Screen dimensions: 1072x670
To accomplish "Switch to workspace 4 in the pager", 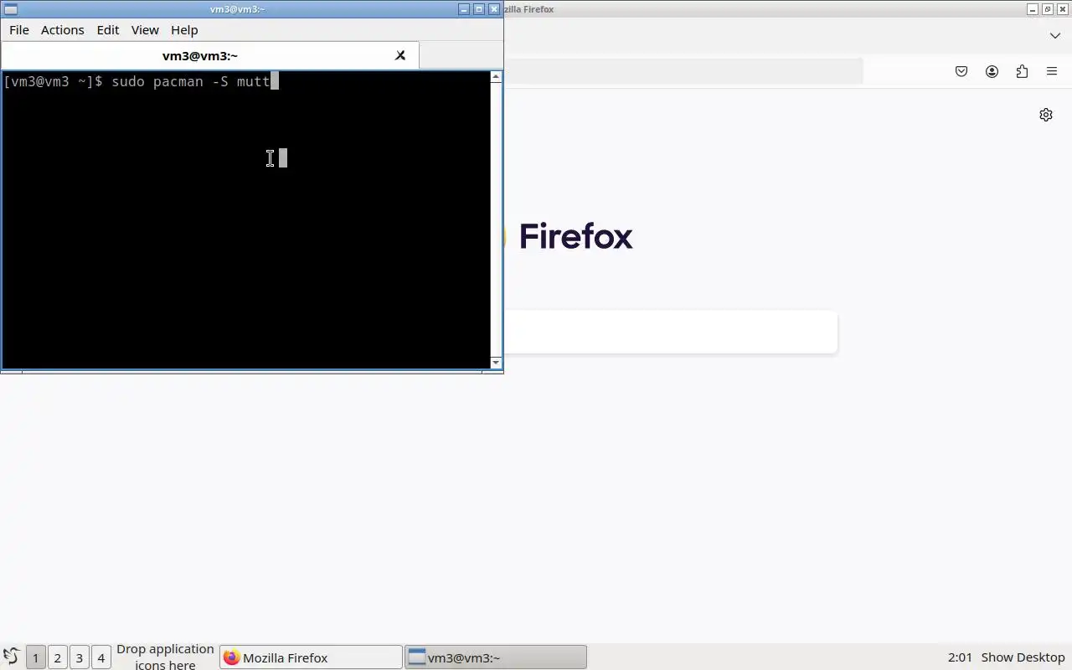I will point(100,657).
